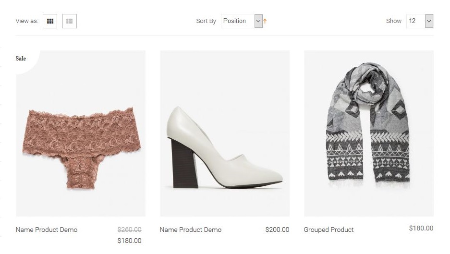The height and width of the screenshot is (254, 450).
Task: Click the crossed-out $260.00 price
Action: [x=129, y=230]
